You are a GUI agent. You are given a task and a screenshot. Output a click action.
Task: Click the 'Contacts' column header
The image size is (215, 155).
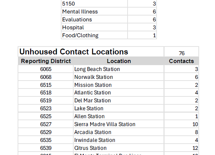point(181,61)
